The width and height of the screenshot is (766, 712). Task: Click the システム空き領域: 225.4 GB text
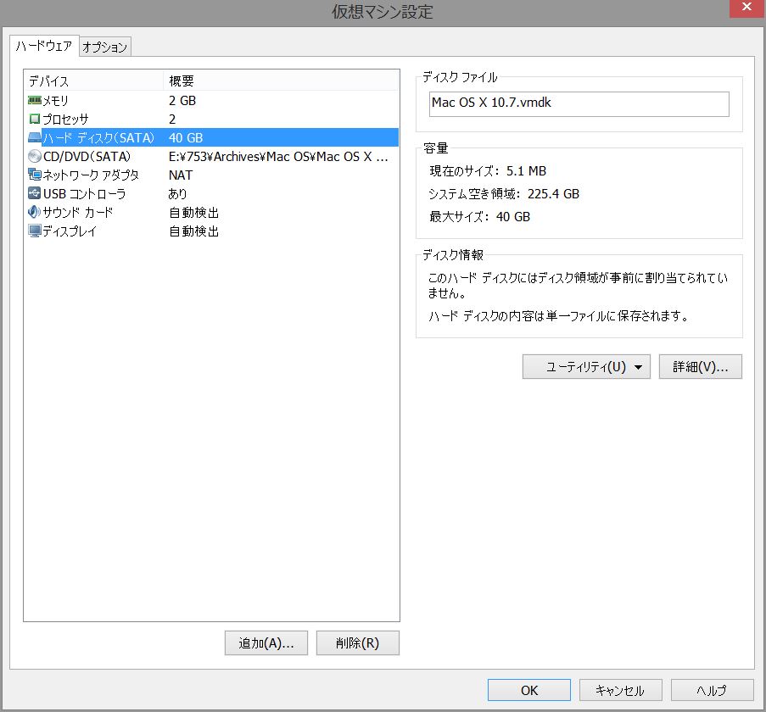point(504,194)
